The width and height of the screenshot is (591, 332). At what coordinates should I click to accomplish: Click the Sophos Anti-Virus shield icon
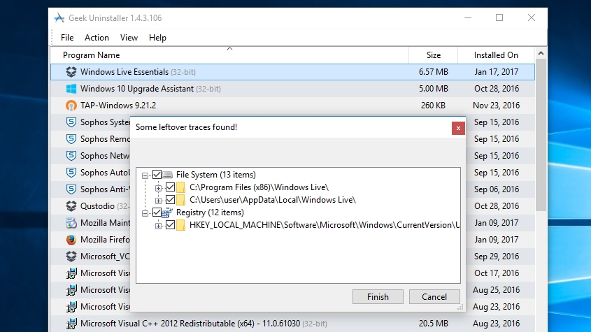pyautogui.click(x=71, y=189)
